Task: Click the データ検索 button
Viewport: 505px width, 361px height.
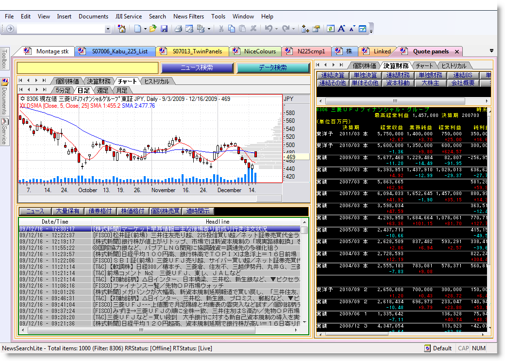Action: coord(272,67)
